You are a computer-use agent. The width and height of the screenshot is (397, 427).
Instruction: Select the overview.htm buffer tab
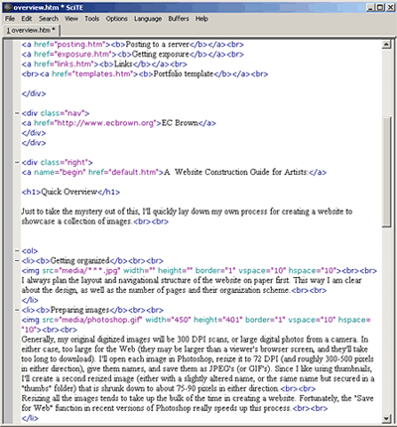[32, 30]
